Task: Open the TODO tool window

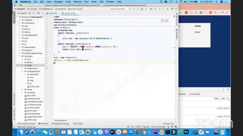Action: [x=78, y=124]
